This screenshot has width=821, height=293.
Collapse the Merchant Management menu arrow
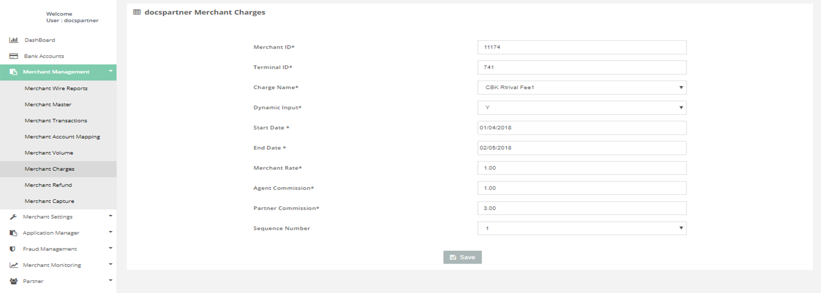click(110, 71)
